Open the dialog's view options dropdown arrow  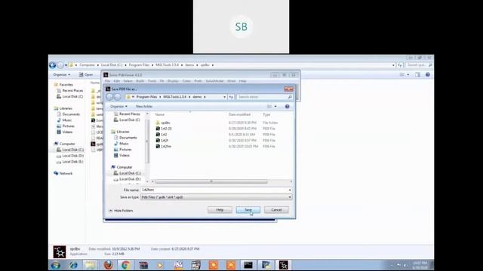point(275,106)
